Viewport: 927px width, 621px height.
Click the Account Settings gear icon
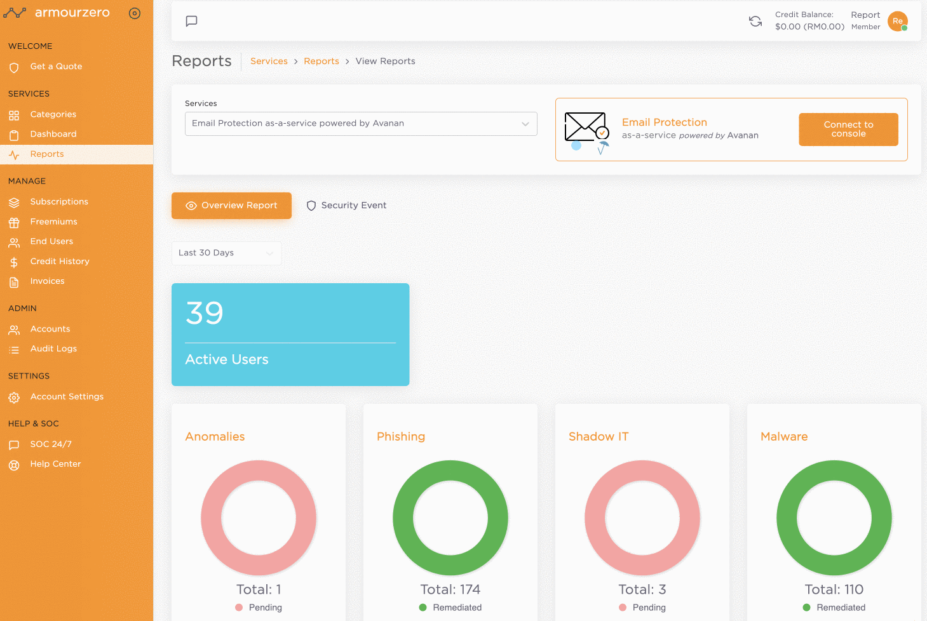[x=14, y=398]
